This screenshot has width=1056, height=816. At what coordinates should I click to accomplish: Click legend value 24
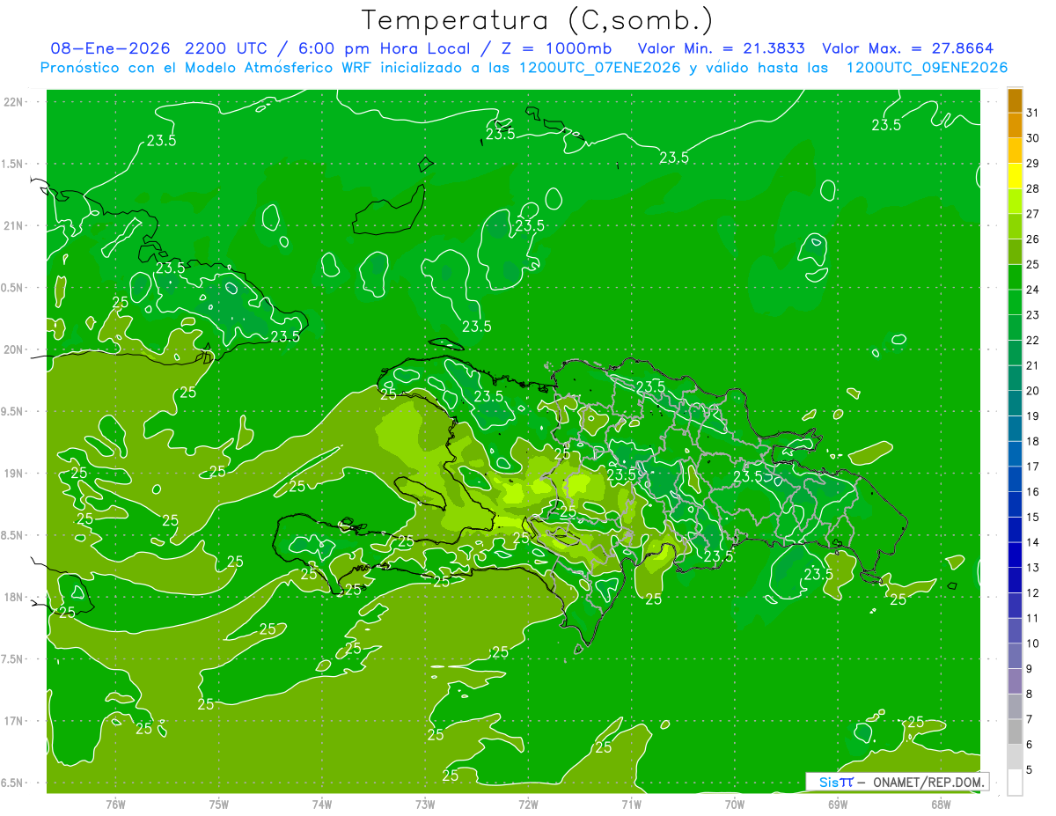1033,290
